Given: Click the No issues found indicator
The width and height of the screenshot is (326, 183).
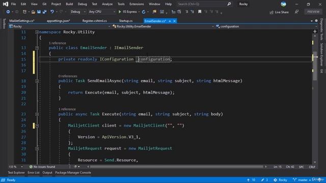Looking at the screenshot, I should click(x=42, y=167).
